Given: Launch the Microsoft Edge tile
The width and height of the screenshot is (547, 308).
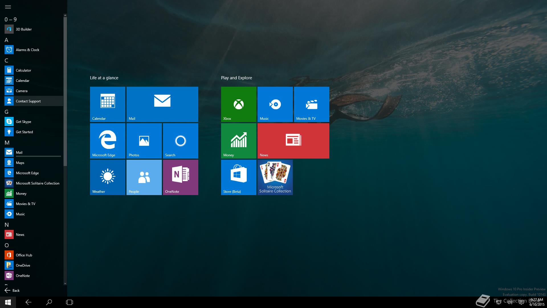Looking at the screenshot, I should point(108,141).
